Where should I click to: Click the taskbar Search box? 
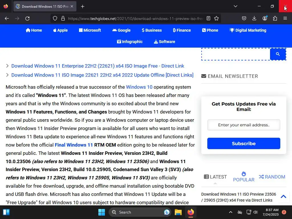click(x=140, y=212)
